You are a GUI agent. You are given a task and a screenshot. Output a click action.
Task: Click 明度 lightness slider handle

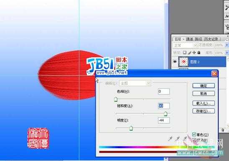click(x=131, y=128)
